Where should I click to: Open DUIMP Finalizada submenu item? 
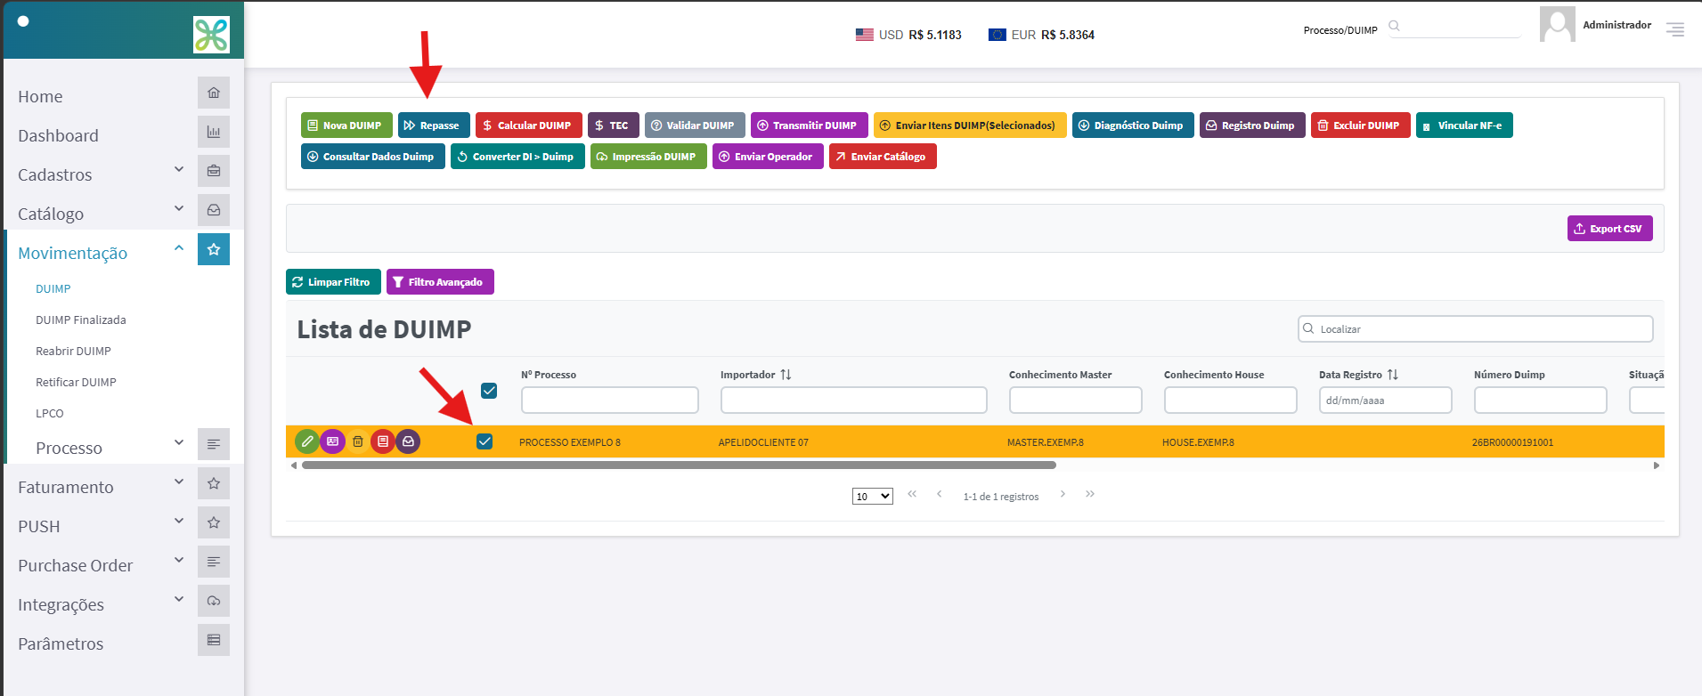(81, 320)
